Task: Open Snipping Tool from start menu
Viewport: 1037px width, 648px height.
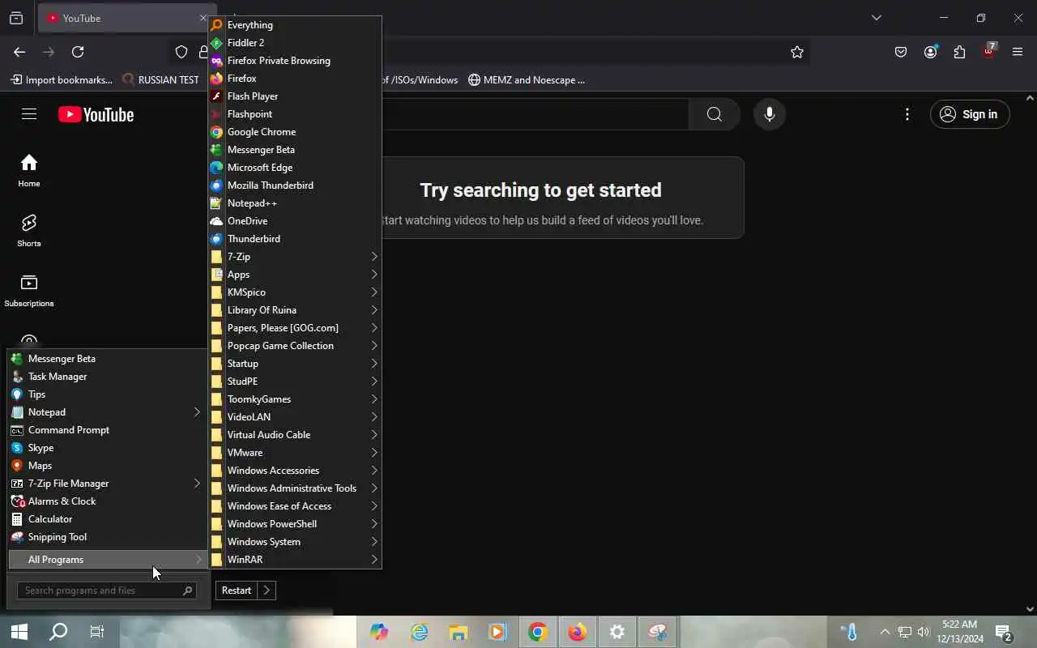Action: click(x=108, y=537)
